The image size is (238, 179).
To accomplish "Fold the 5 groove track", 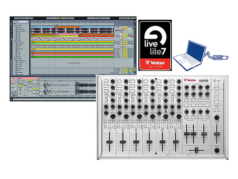I will (x=115, y=44).
